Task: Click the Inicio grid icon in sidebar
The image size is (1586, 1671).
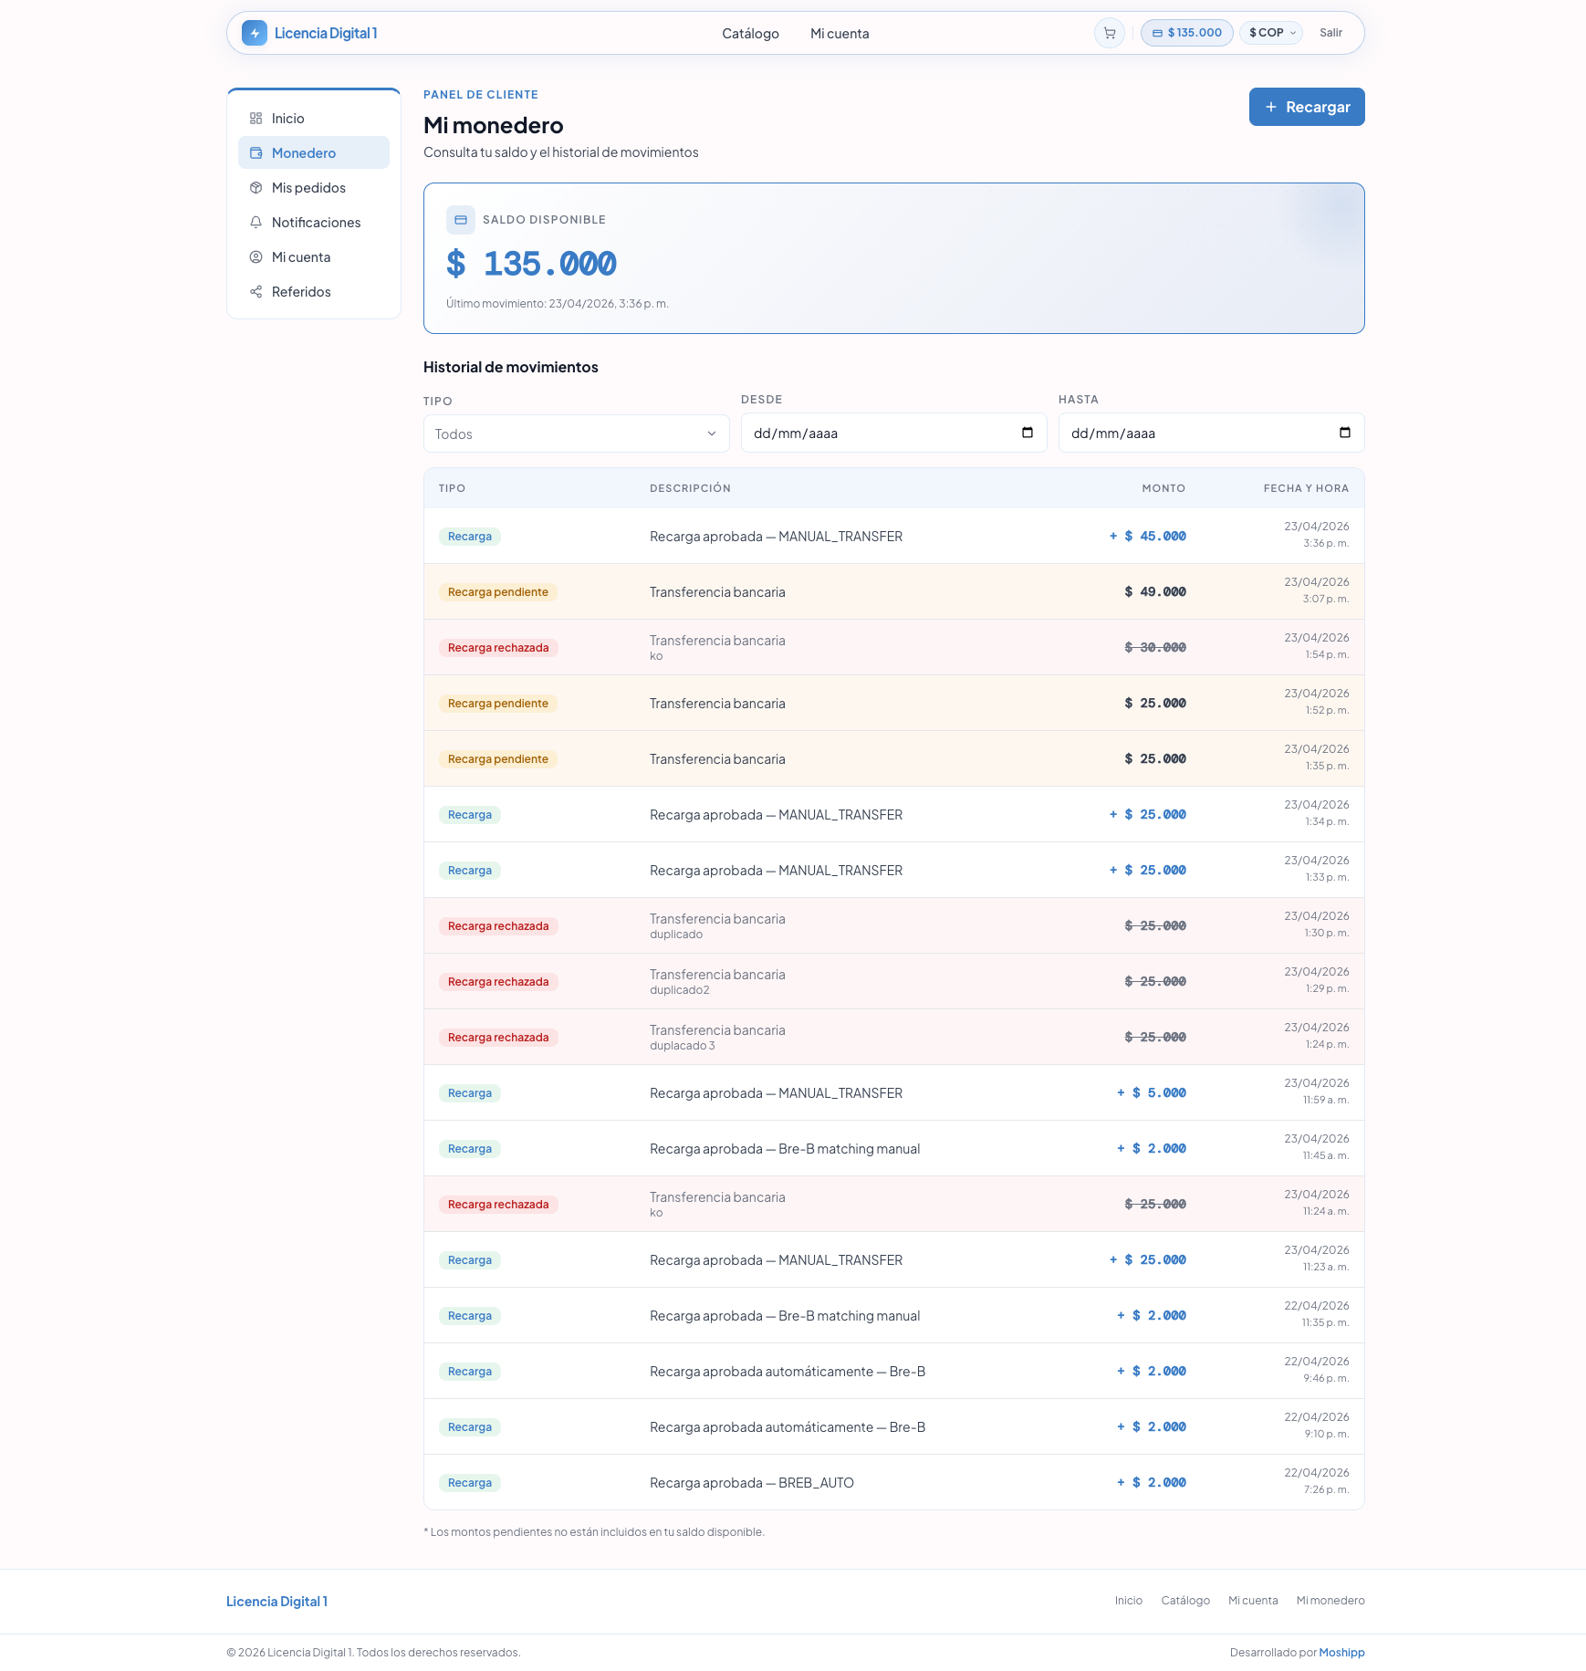Action: coord(256,119)
